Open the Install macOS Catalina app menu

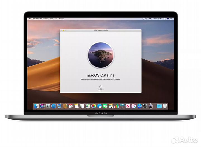click(40, 19)
